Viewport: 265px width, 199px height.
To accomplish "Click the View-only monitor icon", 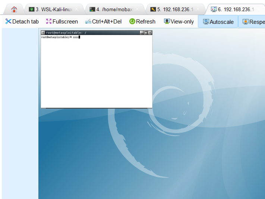I will pyautogui.click(x=167, y=21).
